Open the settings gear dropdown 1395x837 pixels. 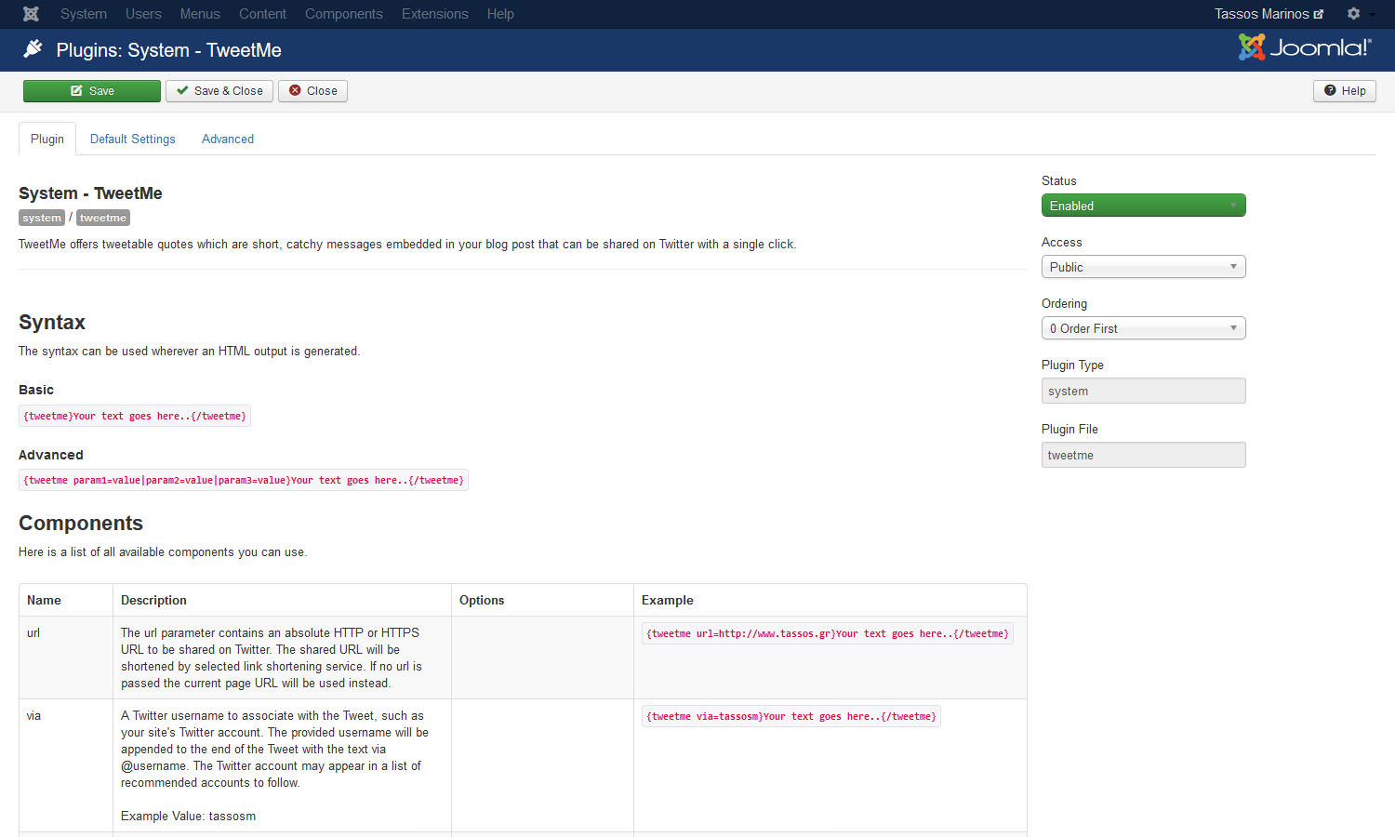click(x=1360, y=14)
